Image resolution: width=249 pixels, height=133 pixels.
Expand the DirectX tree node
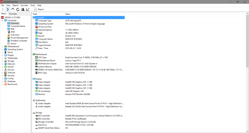pos(2,67)
